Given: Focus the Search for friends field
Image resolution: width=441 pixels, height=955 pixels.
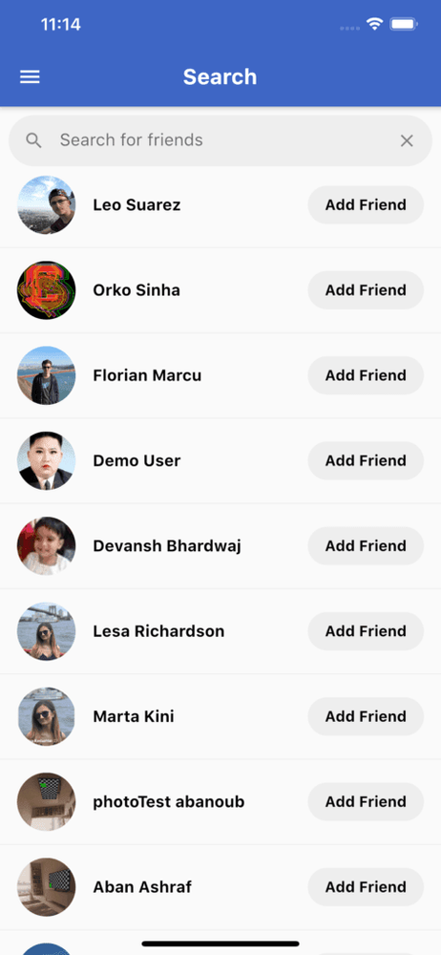Looking at the screenshot, I should click(220, 140).
